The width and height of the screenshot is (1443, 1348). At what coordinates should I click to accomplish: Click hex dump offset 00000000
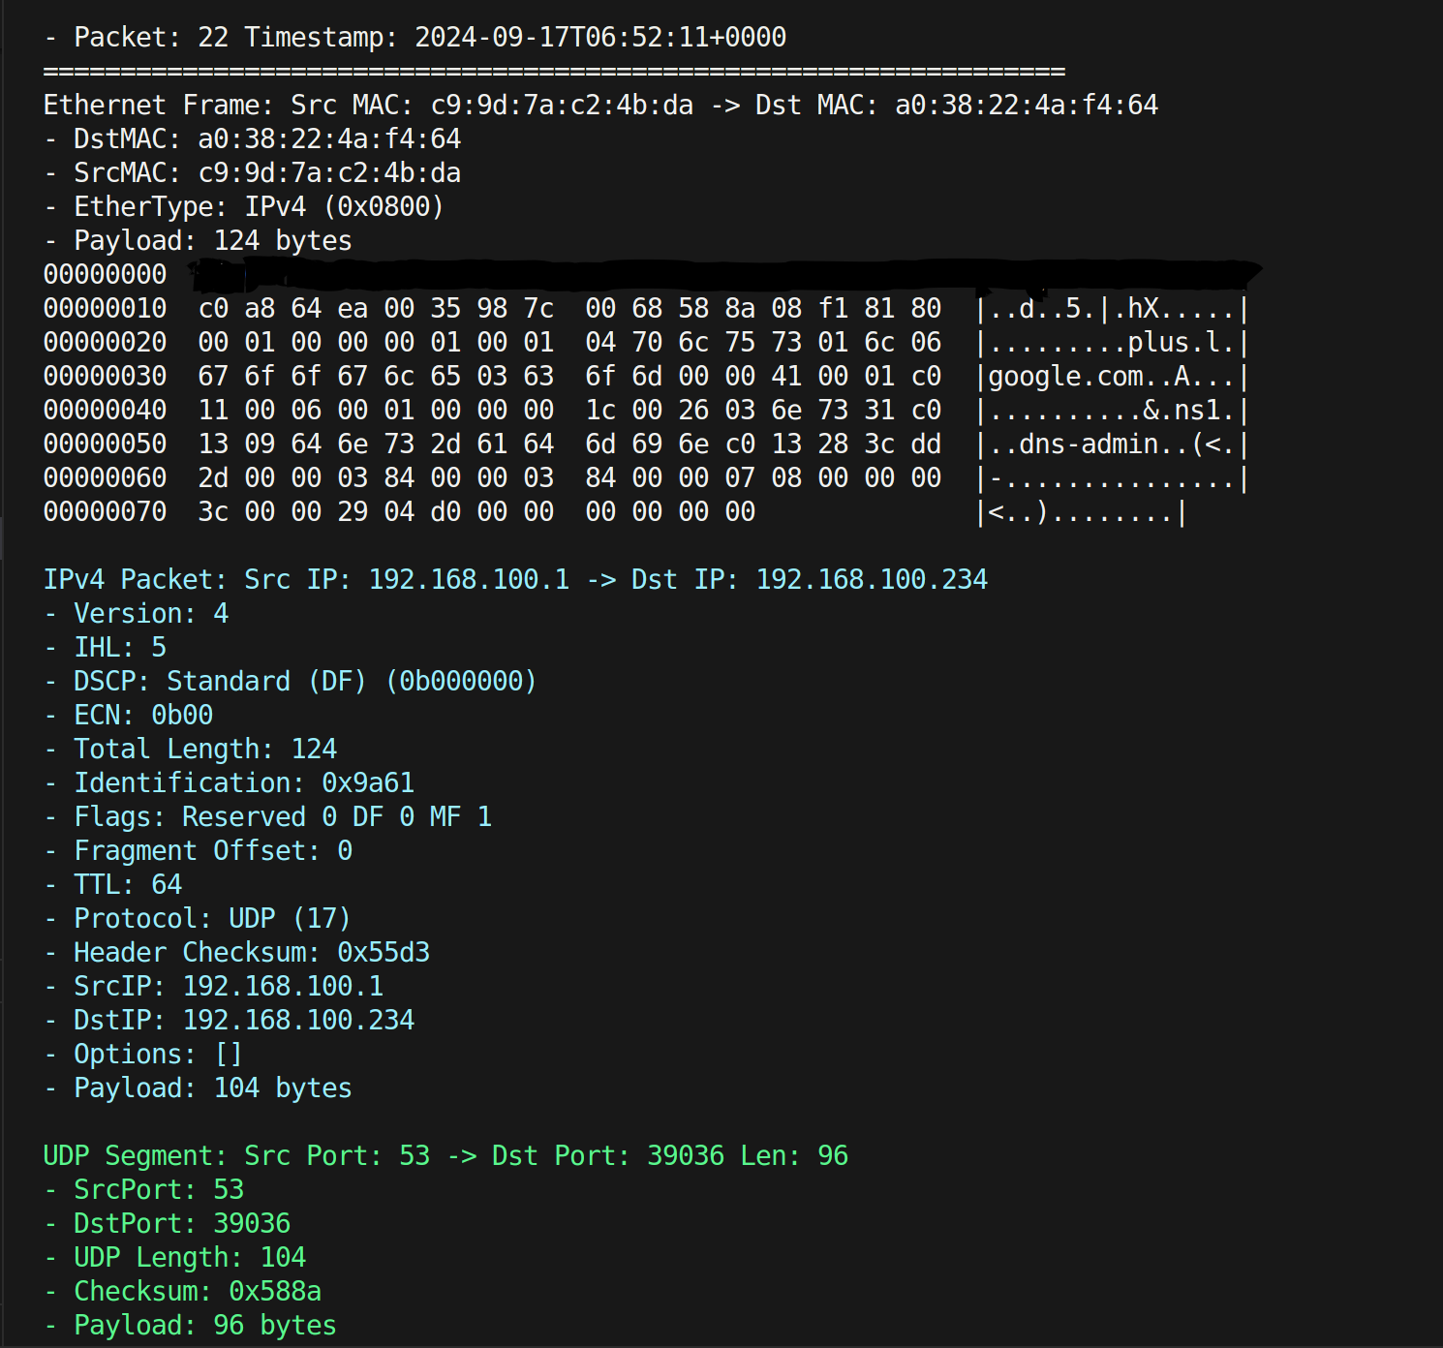pyautogui.click(x=105, y=275)
